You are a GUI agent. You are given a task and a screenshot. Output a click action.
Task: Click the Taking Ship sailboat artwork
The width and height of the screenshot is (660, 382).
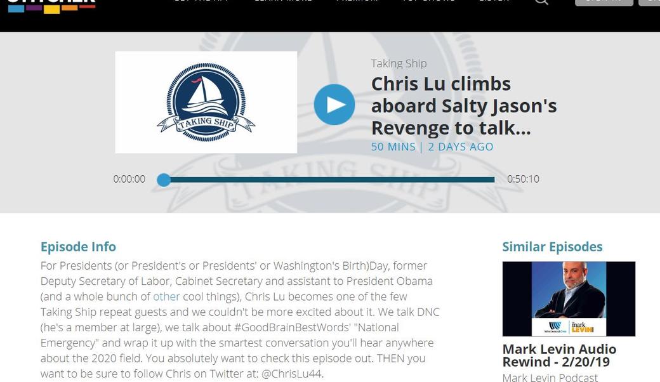click(x=206, y=102)
